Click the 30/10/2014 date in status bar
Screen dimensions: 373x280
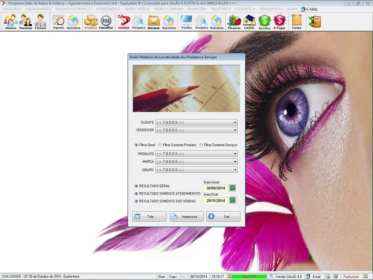pyautogui.click(x=199, y=276)
